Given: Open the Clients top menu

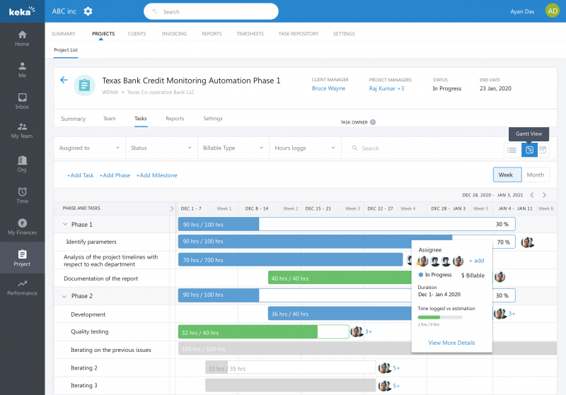Looking at the screenshot, I should click(137, 33).
